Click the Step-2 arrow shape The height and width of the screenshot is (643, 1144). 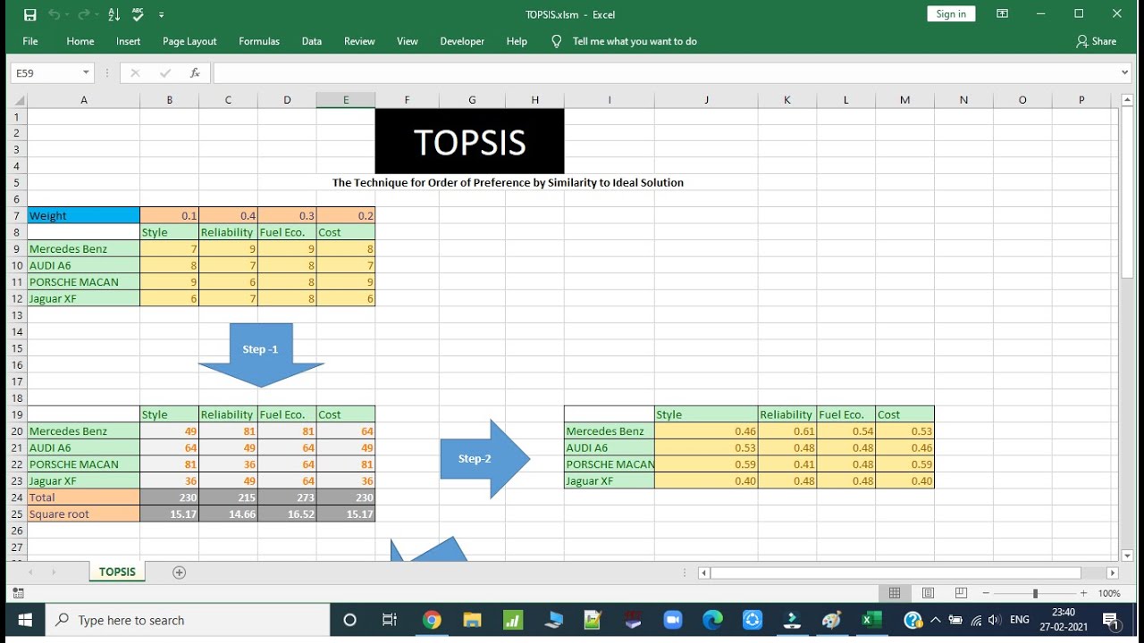pyautogui.click(x=484, y=459)
